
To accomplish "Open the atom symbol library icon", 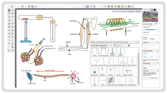I will coord(109,7).
